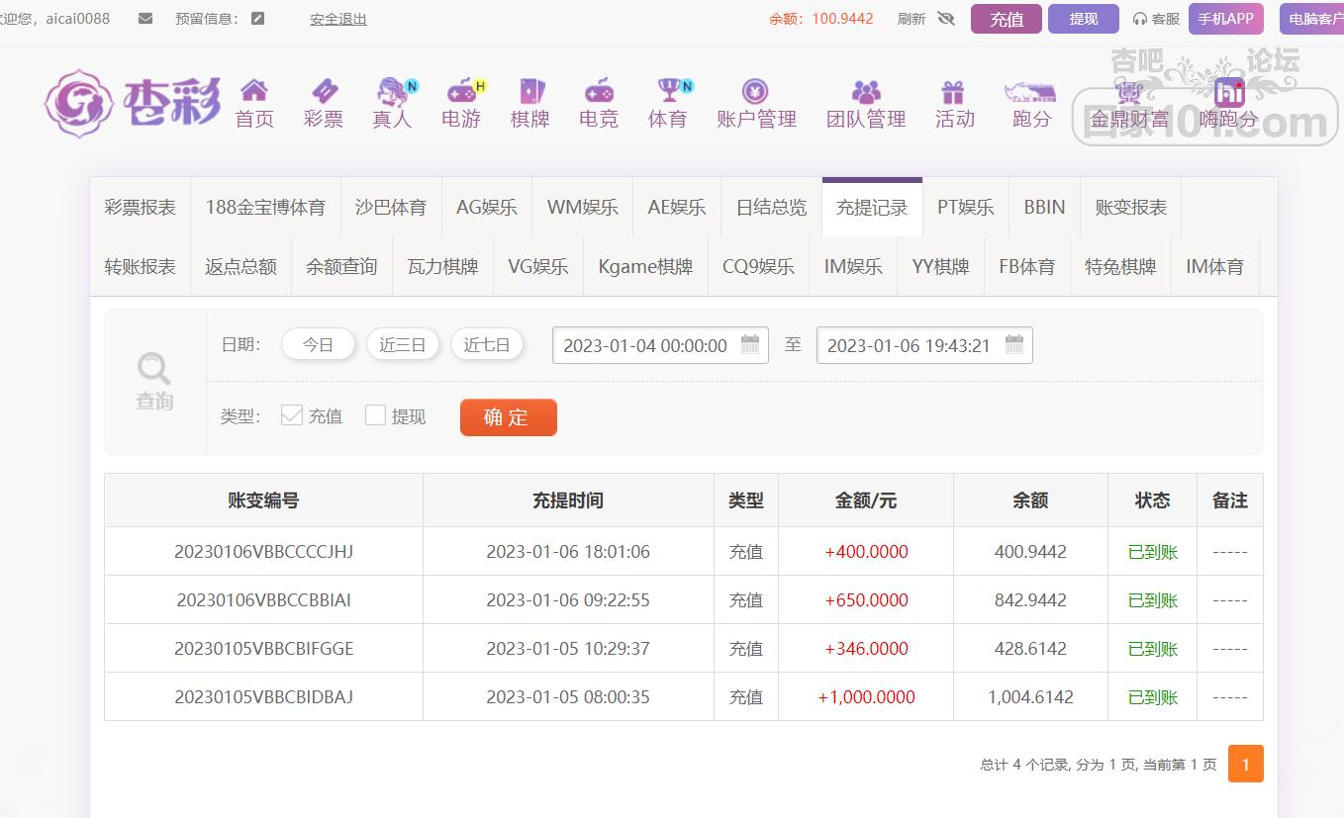Click the edit reserved info (预留信息) pencil icon

point(258,18)
